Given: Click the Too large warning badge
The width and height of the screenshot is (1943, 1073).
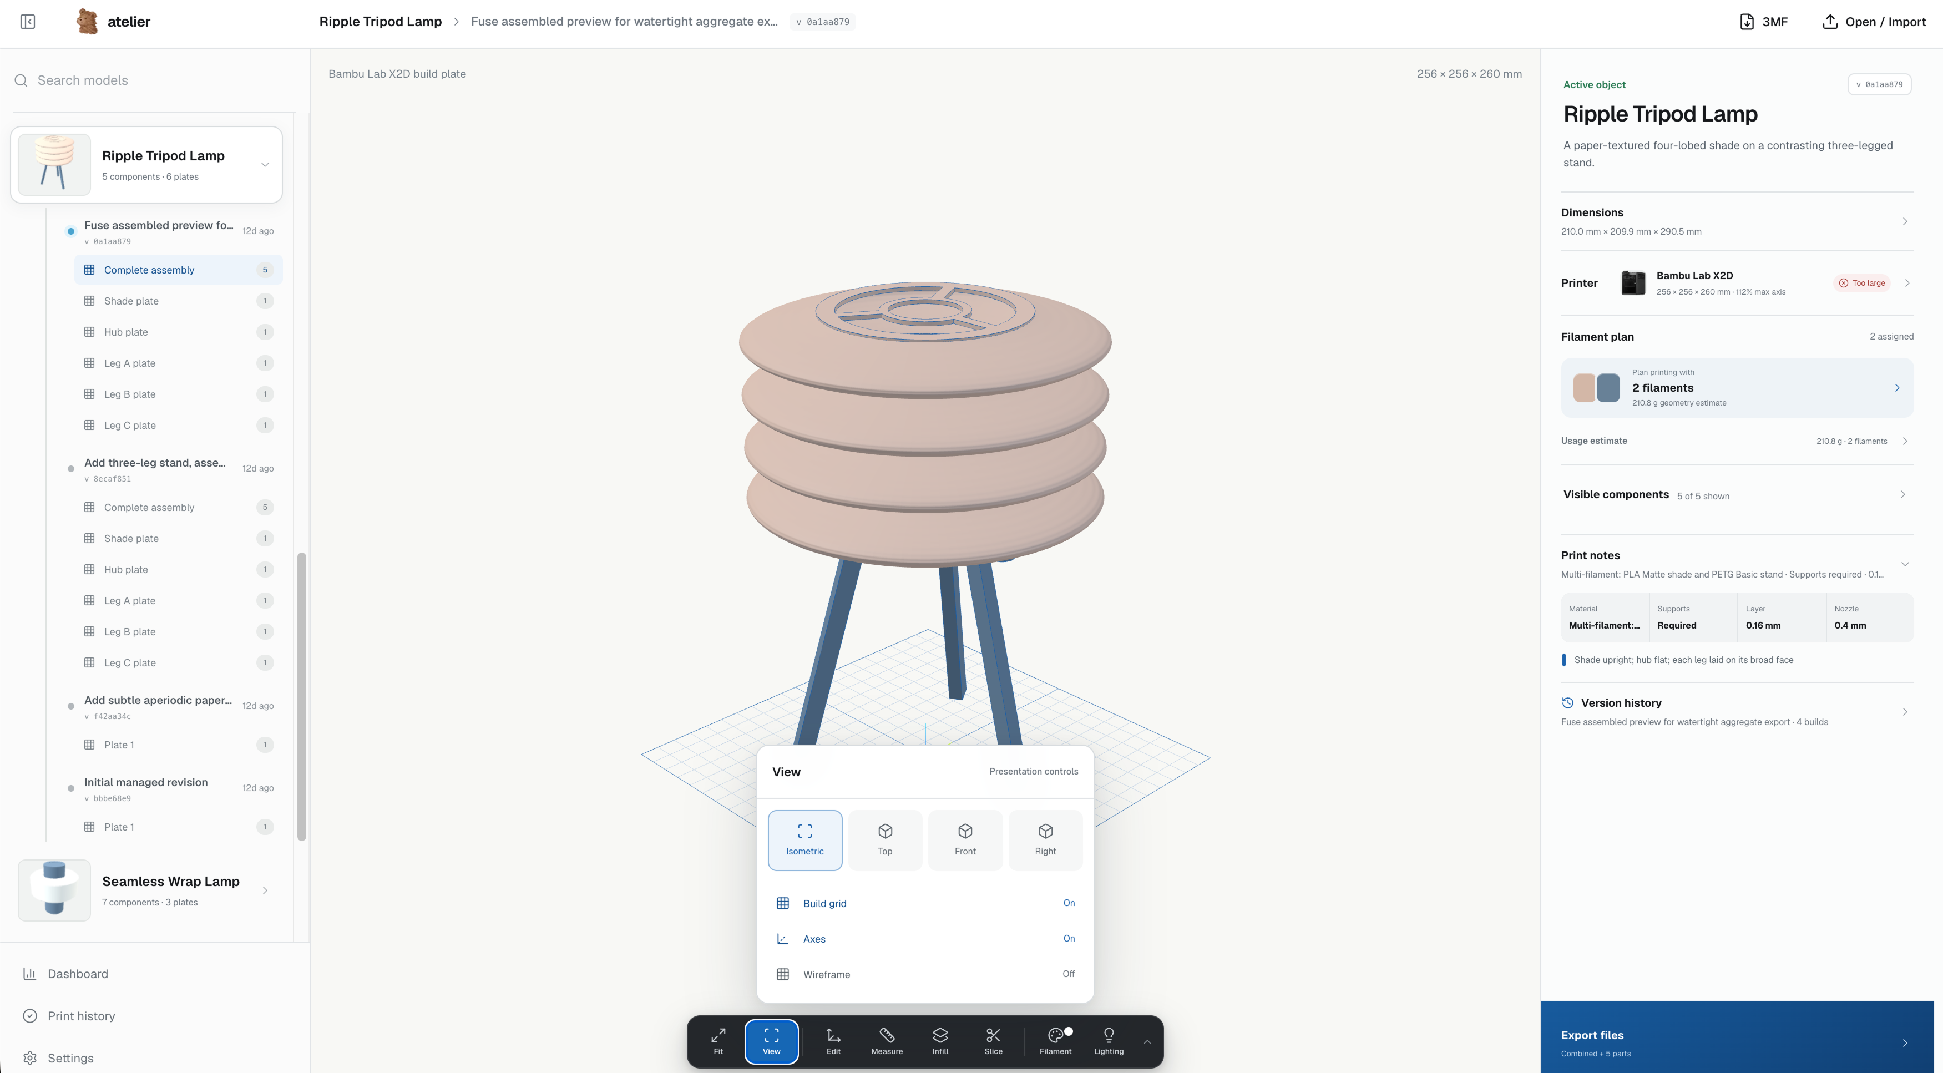Looking at the screenshot, I should [x=1861, y=283].
